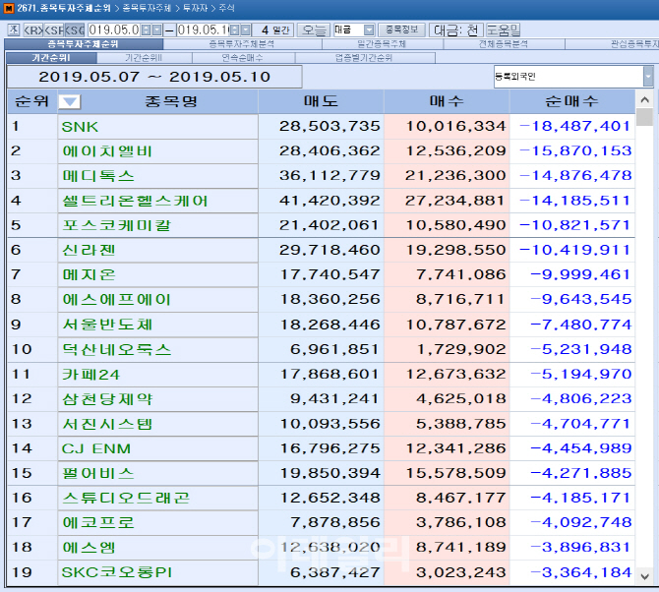Click the start date spin stepper

point(146,30)
